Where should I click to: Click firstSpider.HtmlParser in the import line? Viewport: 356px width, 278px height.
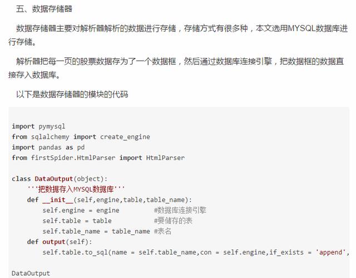click(73, 158)
